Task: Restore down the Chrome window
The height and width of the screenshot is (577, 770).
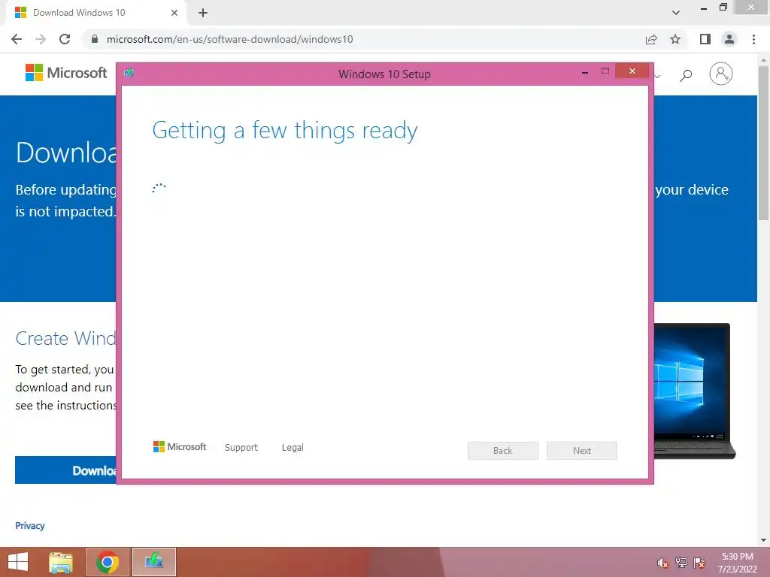Action: coord(723,8)
